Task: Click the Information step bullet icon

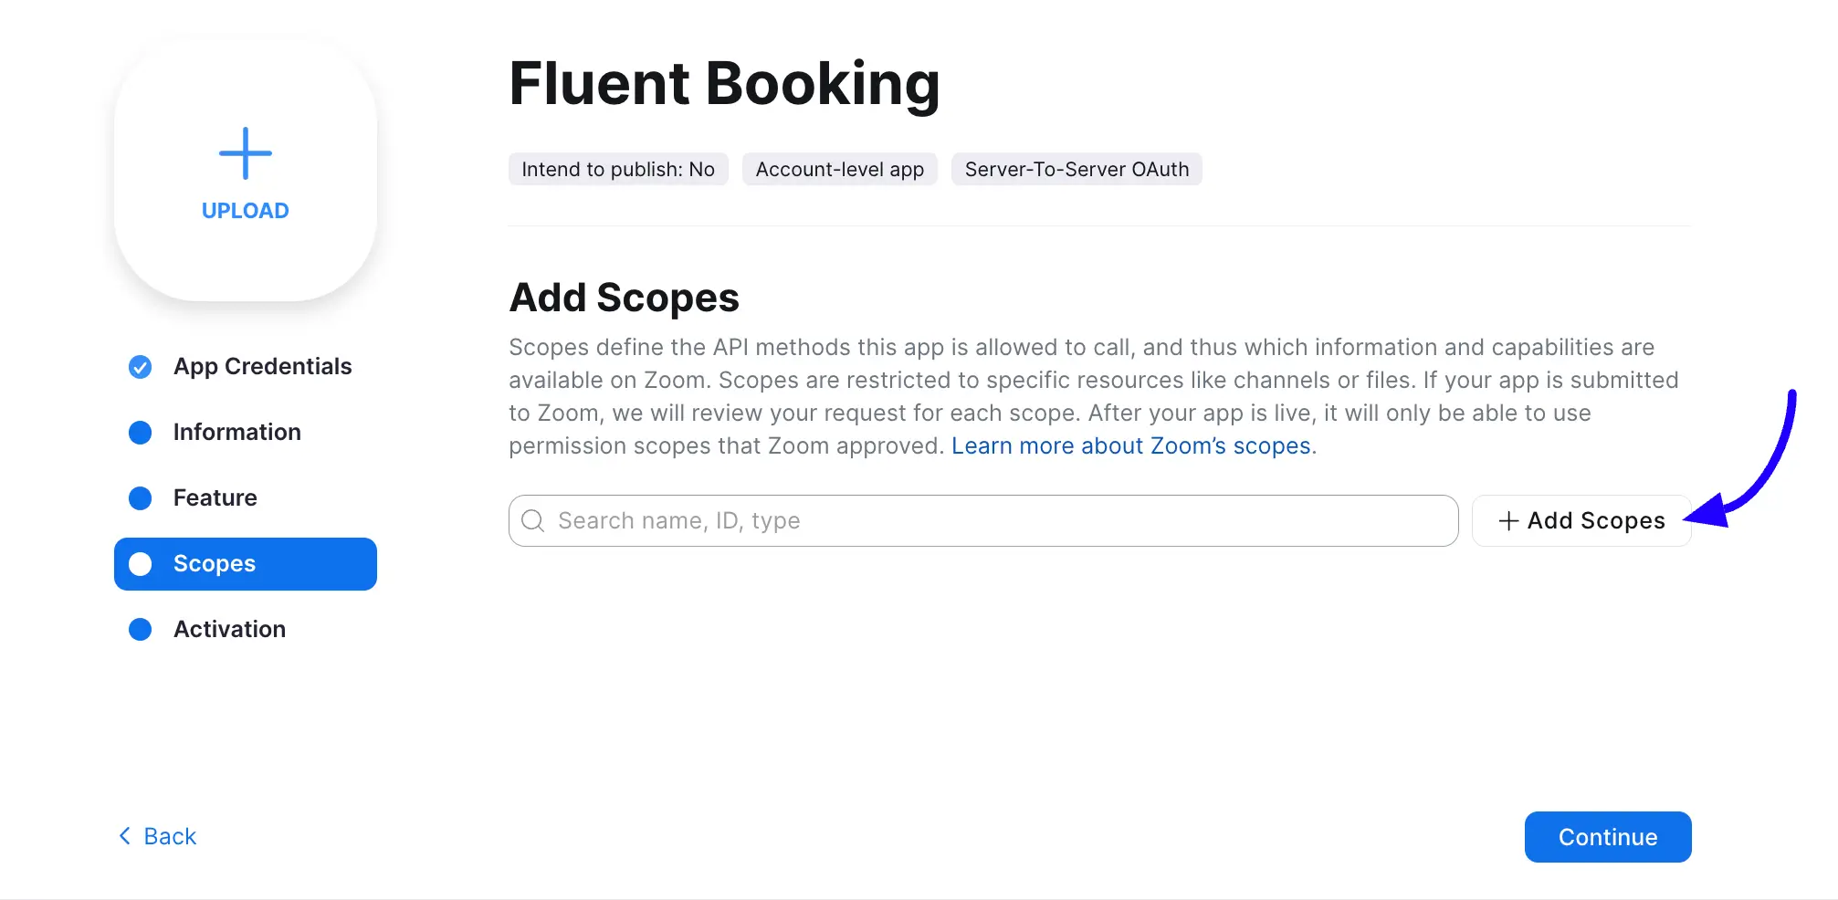Action: coord(141,433)
